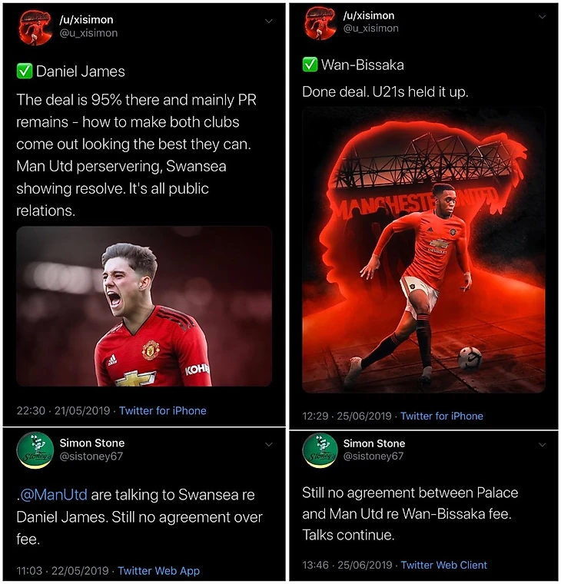Expand options chevron on Wan-Bissaka tweet
The width and height of the screenshot is (561, 584).
tap(543, 16)
